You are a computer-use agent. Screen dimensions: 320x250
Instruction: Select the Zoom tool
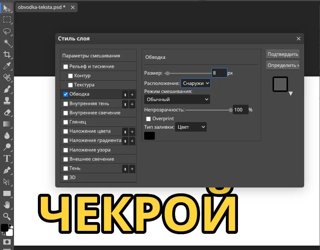click(x=7, y=216)
